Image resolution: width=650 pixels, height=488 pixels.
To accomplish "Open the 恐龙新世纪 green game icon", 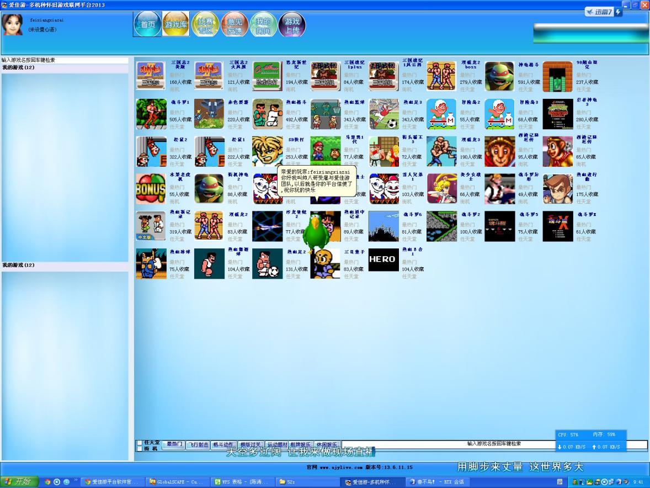I will pos(268,76).
